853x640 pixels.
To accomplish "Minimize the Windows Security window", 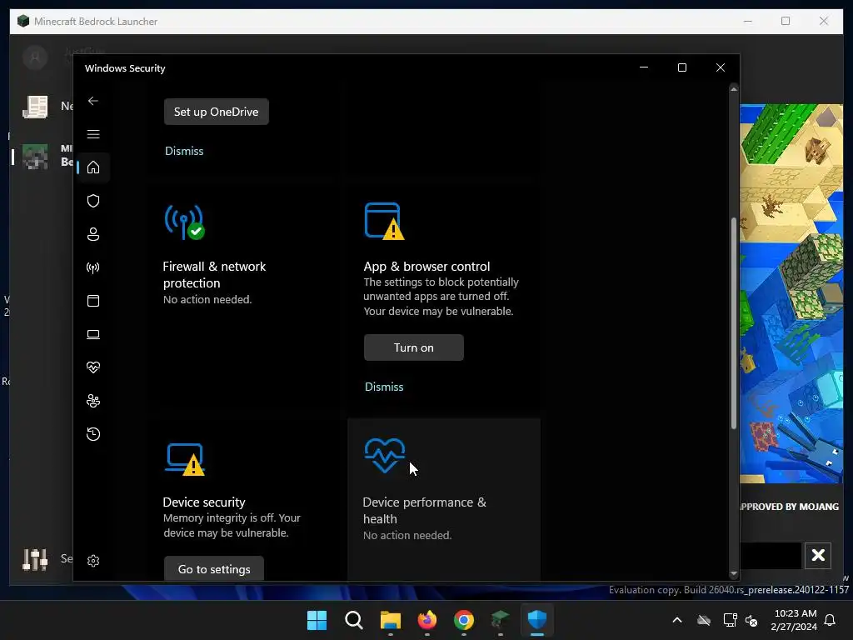I will (x=644, y=67).
